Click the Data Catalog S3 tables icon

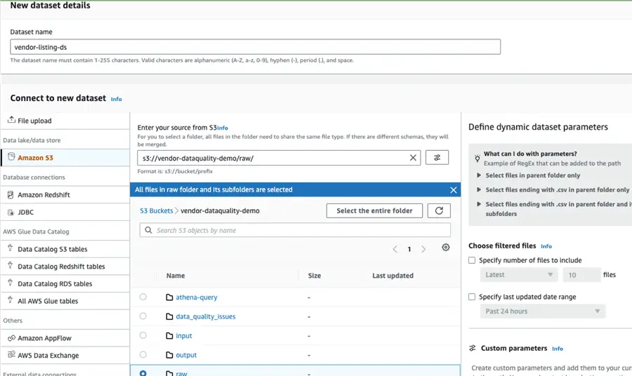(x=11, y=248)
